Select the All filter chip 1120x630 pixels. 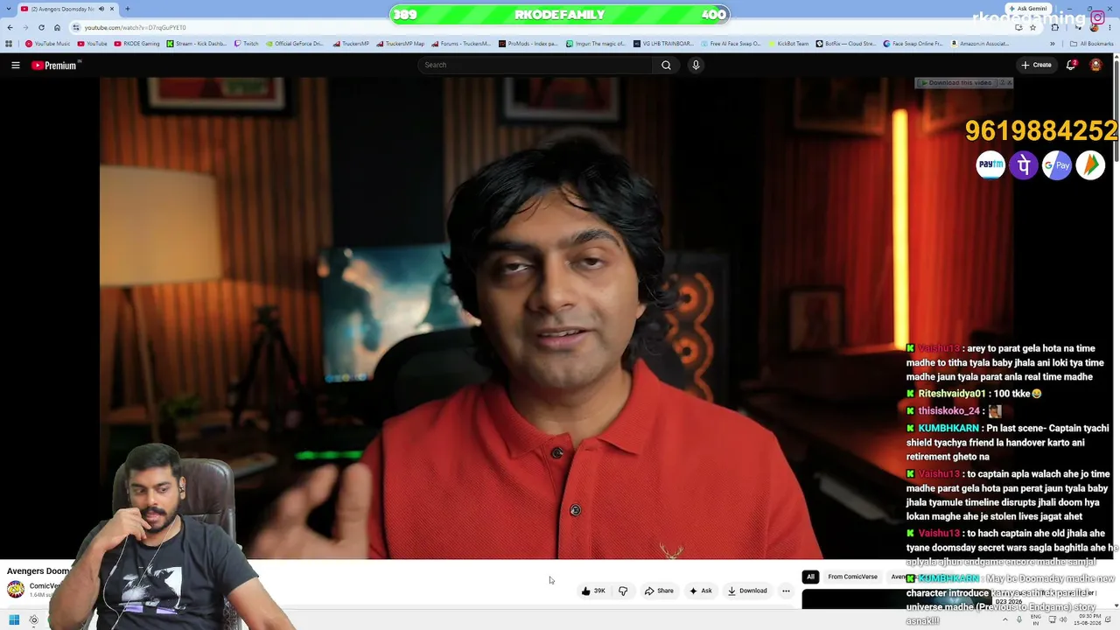click(x=810, y=577)
